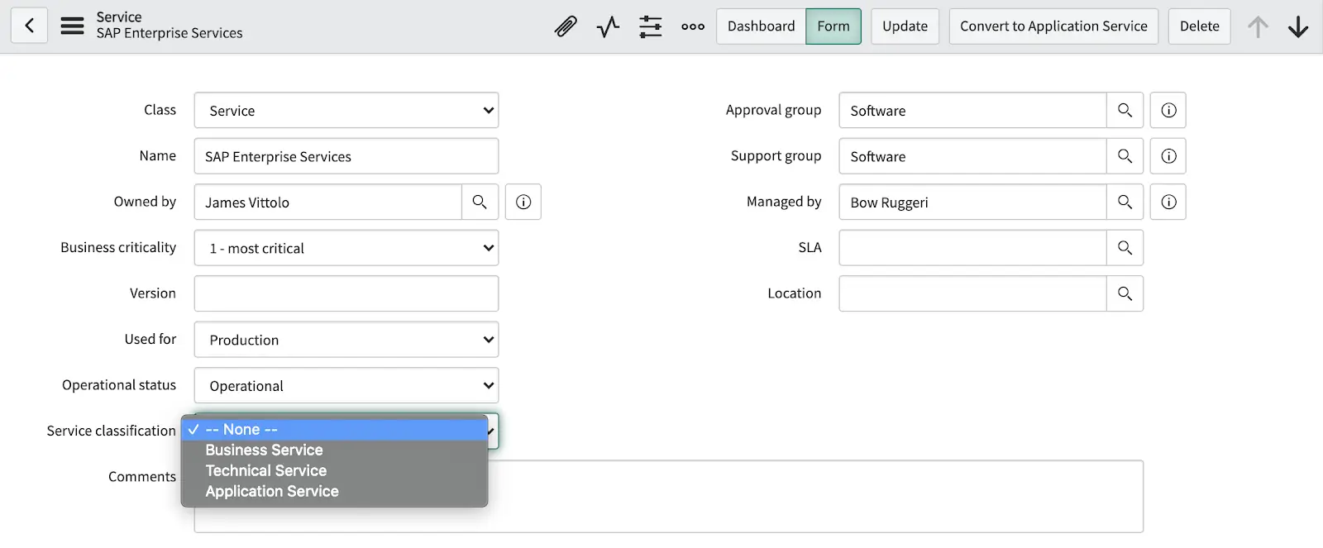Viewport: 1323px width, 548px height.
Task: Go back using the left chevron button
Action: point(29,26)
